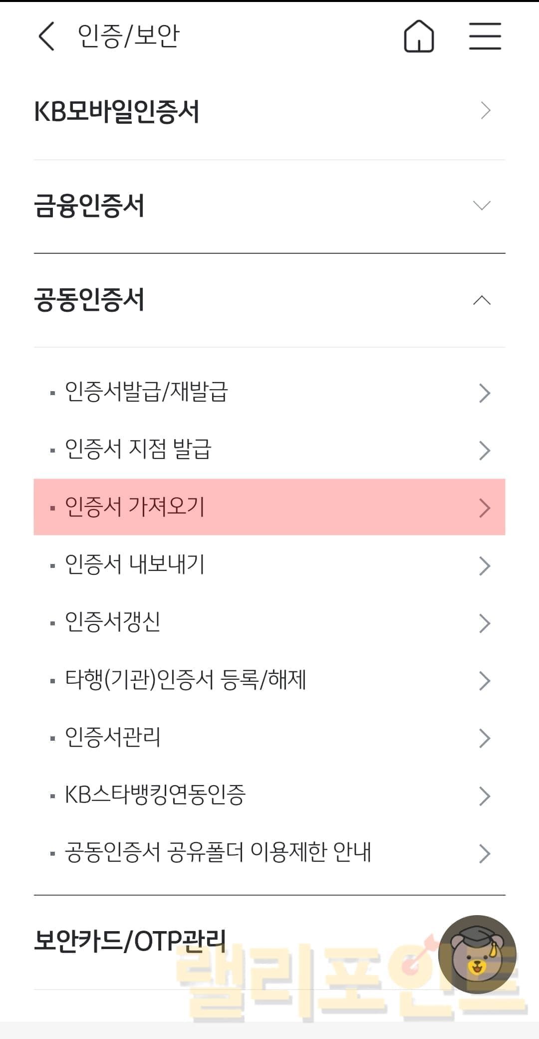This screenshot has width=539, height=1039.
Task: Go to the home screen icon
Action: click(x=418, y=36)
